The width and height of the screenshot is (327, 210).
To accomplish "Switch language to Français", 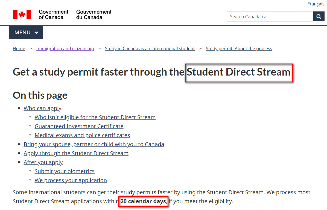I will click(316, 4).
